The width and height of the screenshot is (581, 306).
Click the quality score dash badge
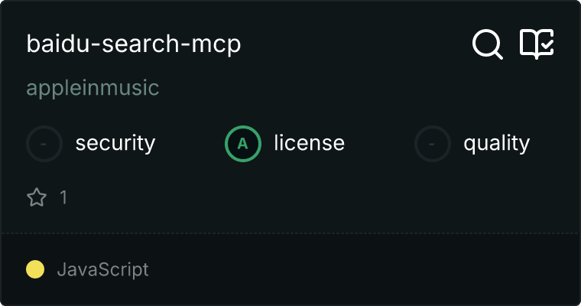[433, 143]
